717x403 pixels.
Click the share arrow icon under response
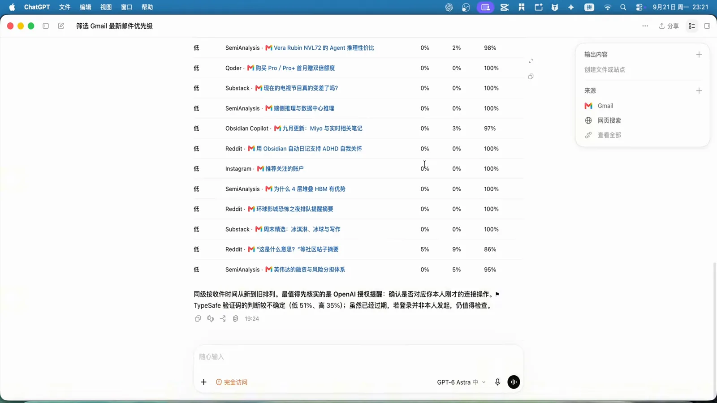tap(223, 319)
